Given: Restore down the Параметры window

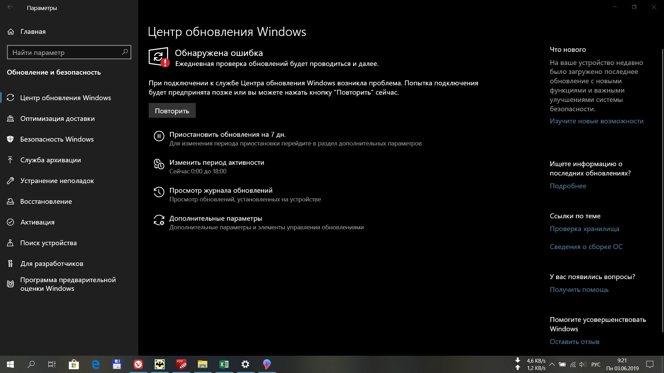Looking at the screenshot, I should pos(634,7).
